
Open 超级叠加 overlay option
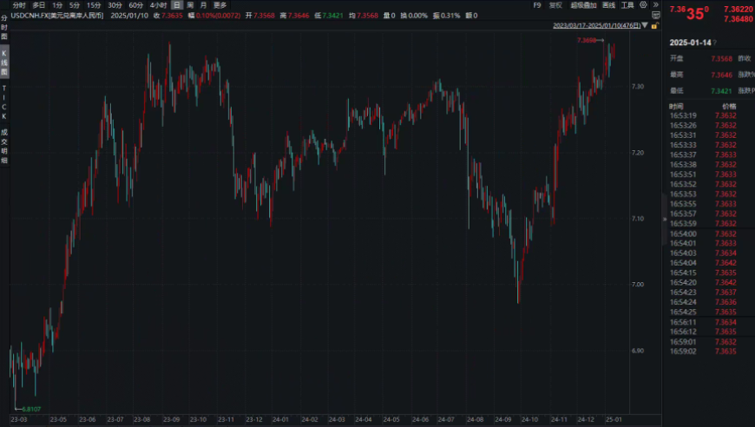pyautogui.click(x=583, y=5)
